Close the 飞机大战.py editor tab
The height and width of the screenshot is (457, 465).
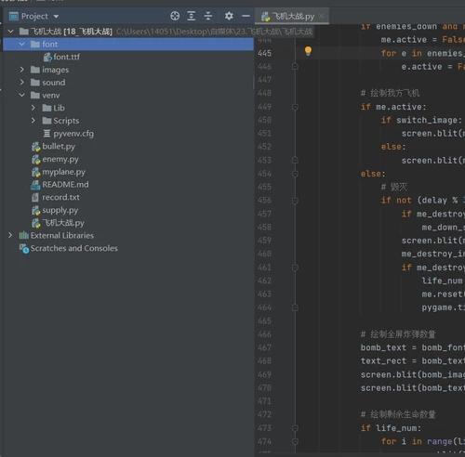[x=323, y=17]
